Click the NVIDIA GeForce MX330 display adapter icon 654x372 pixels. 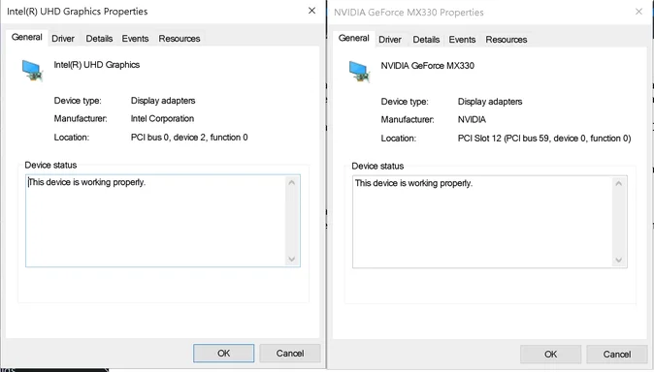tap(360, 72)
